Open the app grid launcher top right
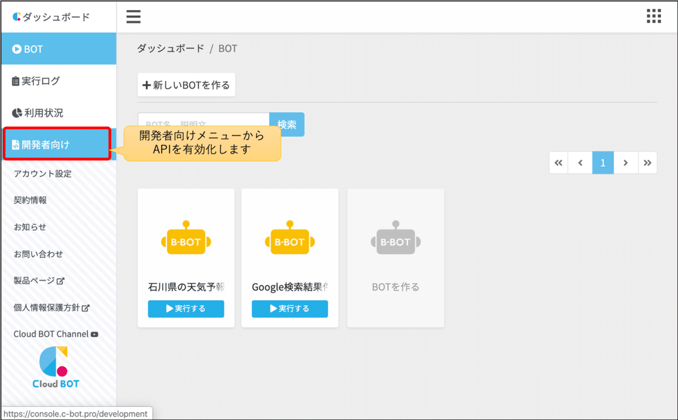The image size is (678, 420). coord(653,16)
